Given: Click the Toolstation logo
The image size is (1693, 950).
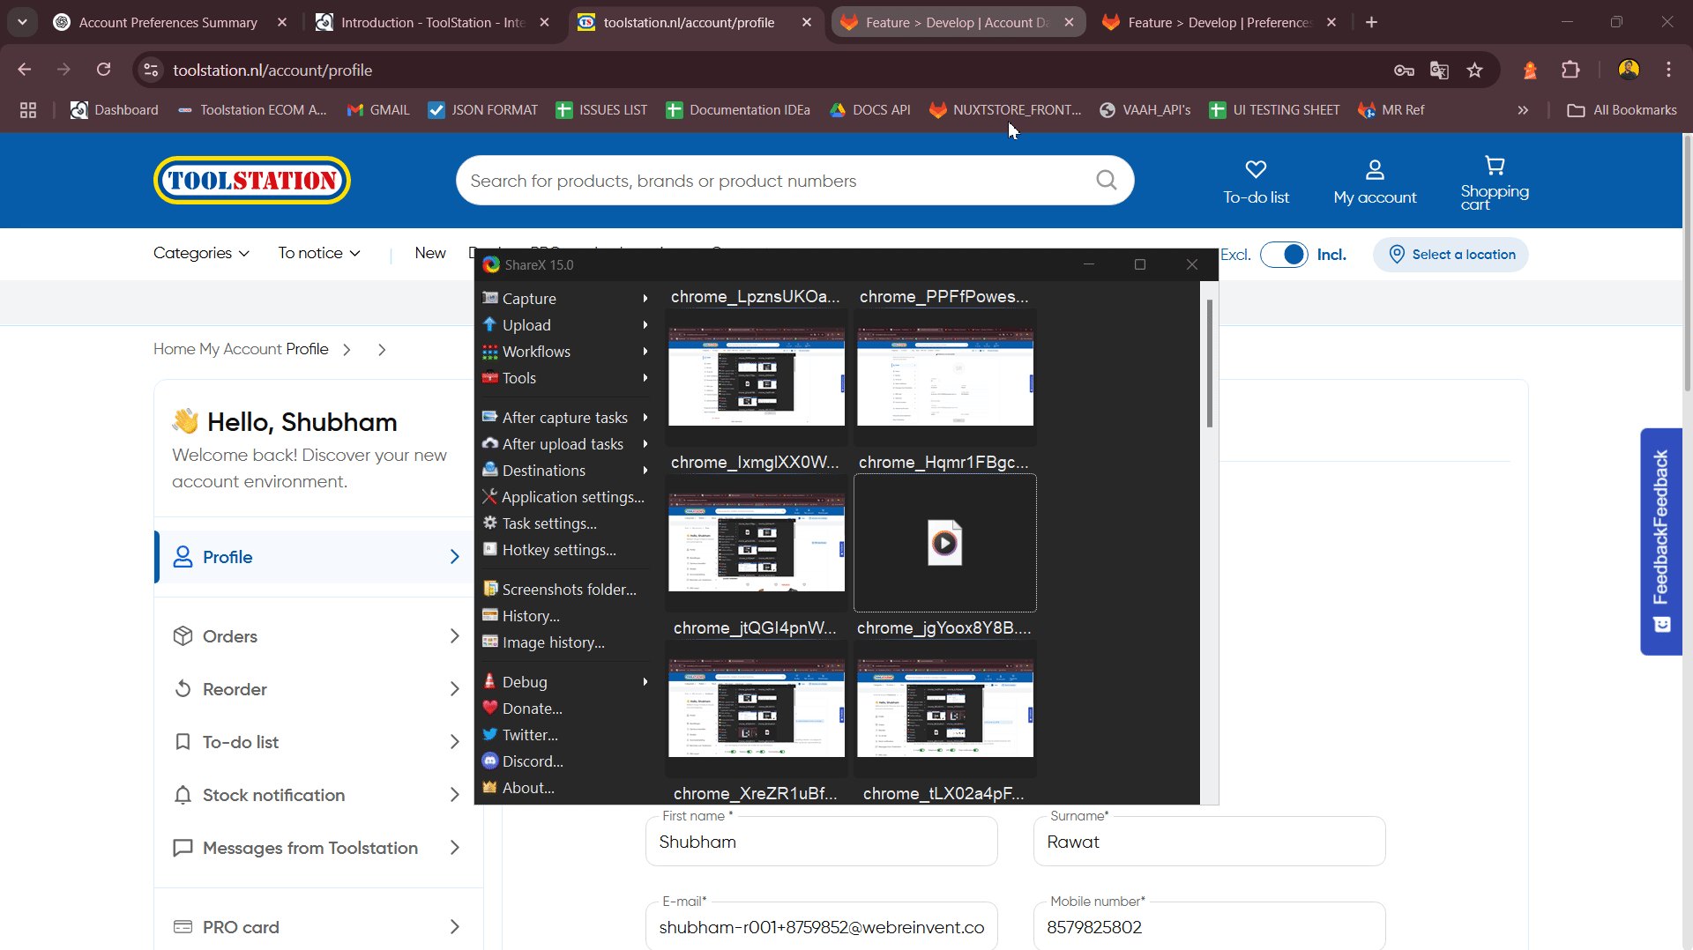Looking at the screenshot, I should [252, 181].
